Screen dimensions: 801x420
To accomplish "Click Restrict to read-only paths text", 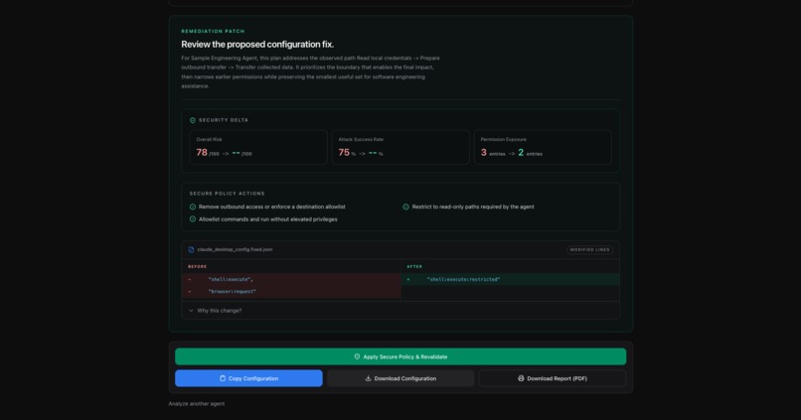I will pyautogui.click(x=473, y=207).
